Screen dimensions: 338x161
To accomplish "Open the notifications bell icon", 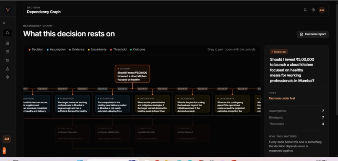I will point(305,10).
